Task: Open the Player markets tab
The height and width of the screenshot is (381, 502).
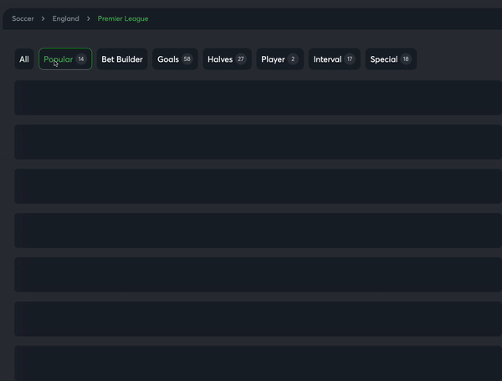Action: point(279,59)
